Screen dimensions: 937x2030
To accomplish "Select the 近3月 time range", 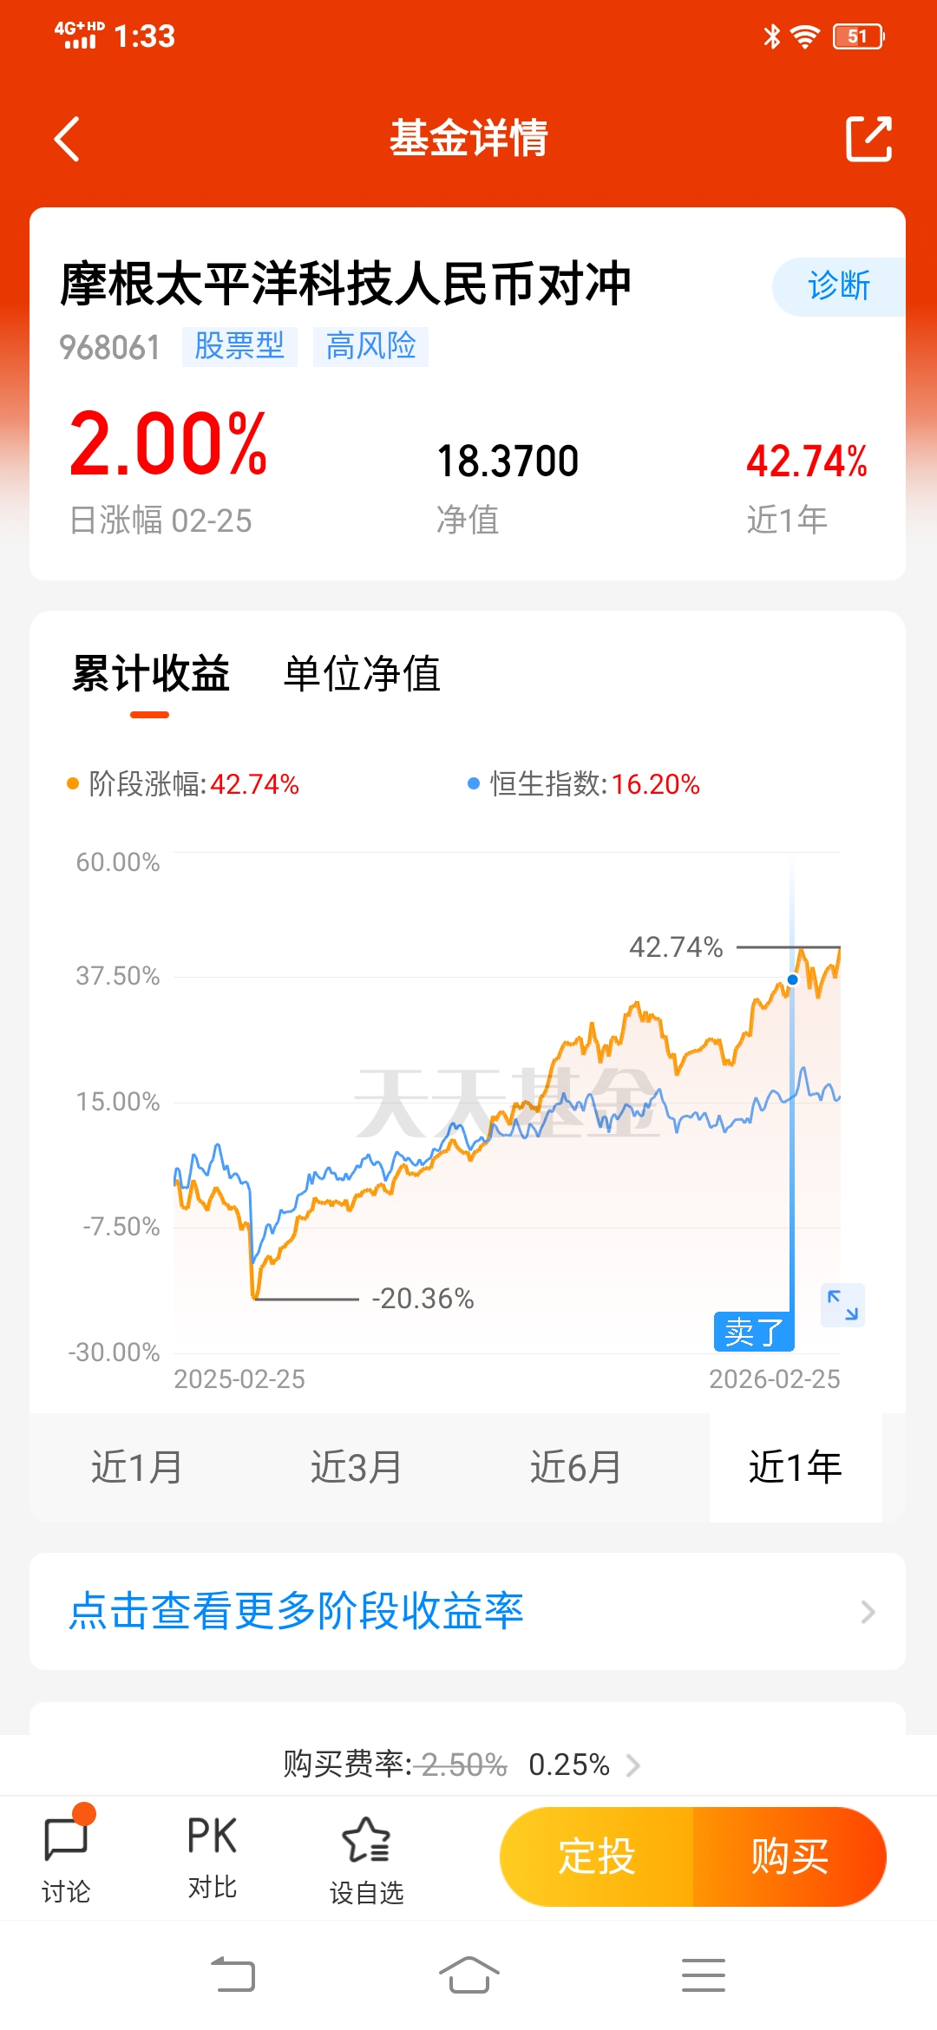I will coord(356,1467).
